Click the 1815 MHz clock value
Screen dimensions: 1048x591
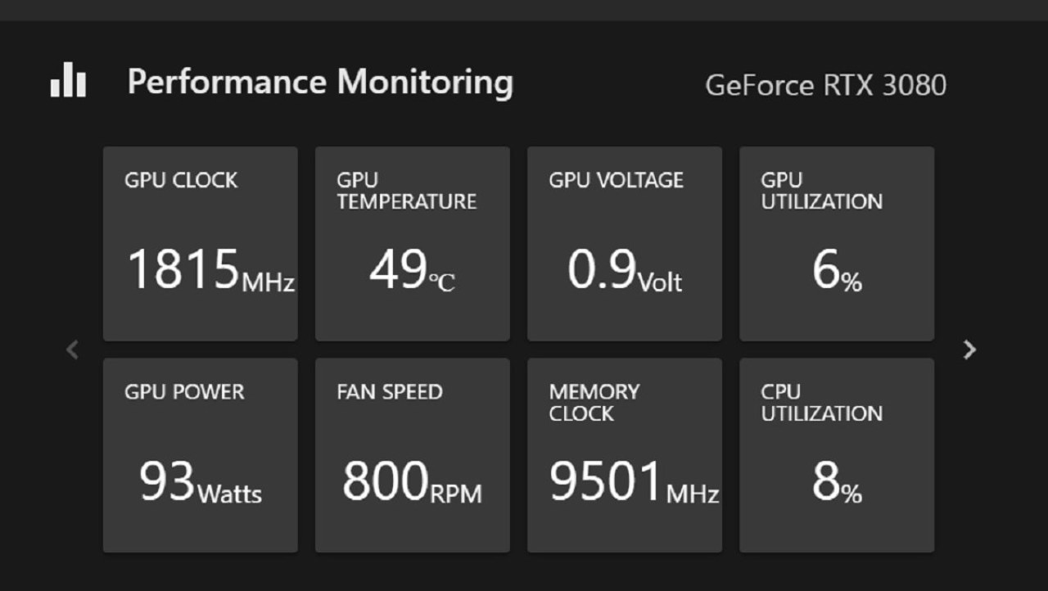pos(211,270)
